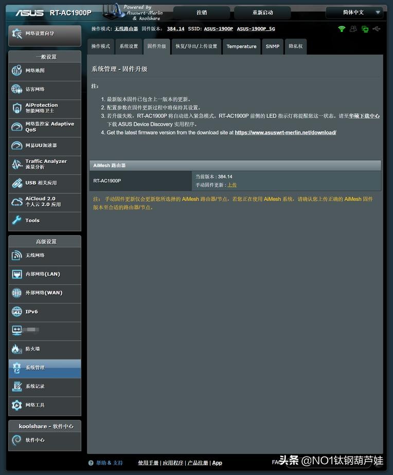Viewport: 393px width, 475px height.
Task: Switch to Temperature tab
Action: 241,46
